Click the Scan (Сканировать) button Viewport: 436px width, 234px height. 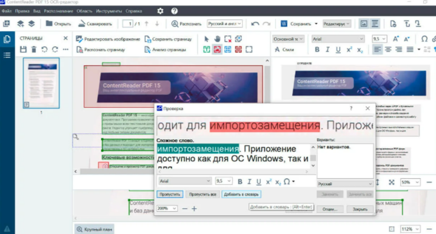(x=95, y=24)
